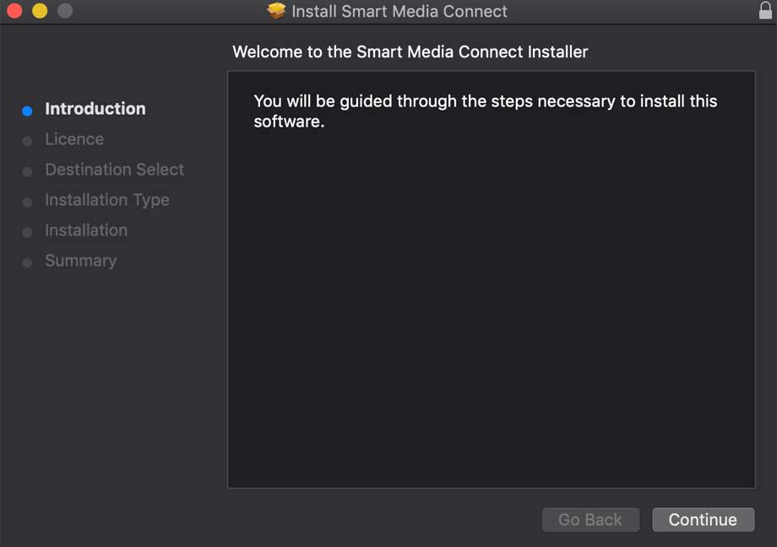
Task: Click the grey bullet beside Installation Type
Action: pyautogui.click(x=27, y=202)
